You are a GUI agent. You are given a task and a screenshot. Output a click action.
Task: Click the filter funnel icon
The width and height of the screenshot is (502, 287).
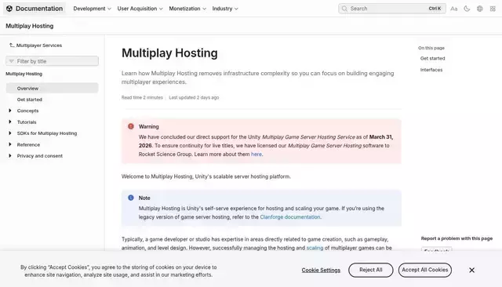coord(12,61)
